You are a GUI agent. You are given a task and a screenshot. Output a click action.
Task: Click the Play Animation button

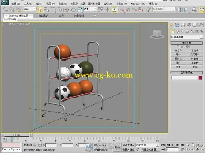173,145
